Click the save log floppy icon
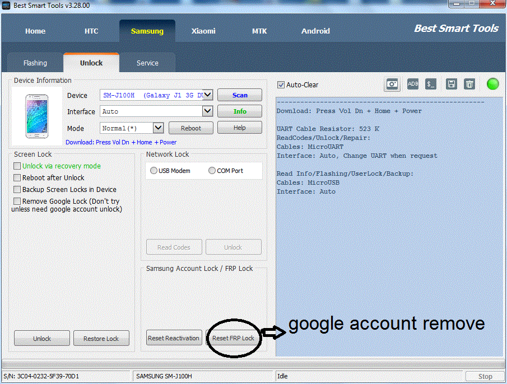 click(451, 85)
